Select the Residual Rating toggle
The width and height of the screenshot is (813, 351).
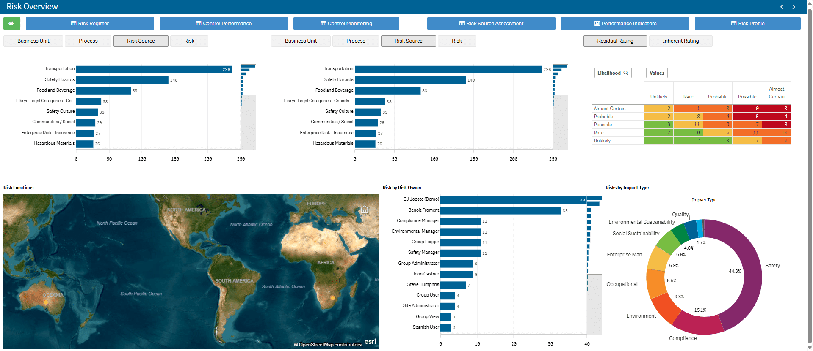click(615, 41)
